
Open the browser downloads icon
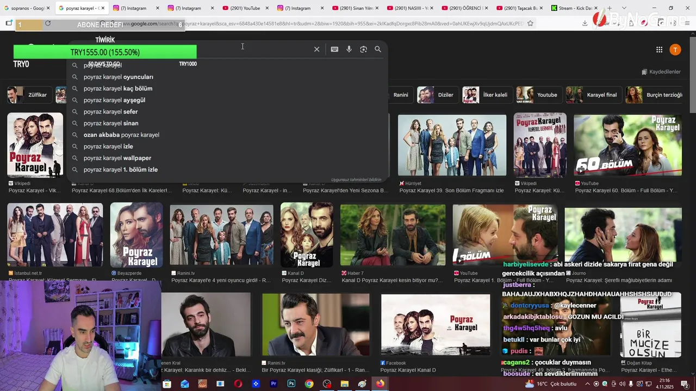tap(585, 23)
